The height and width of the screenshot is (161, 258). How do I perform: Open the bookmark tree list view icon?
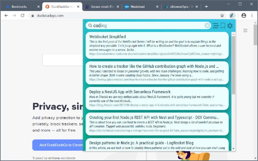[x=215, y=26]
